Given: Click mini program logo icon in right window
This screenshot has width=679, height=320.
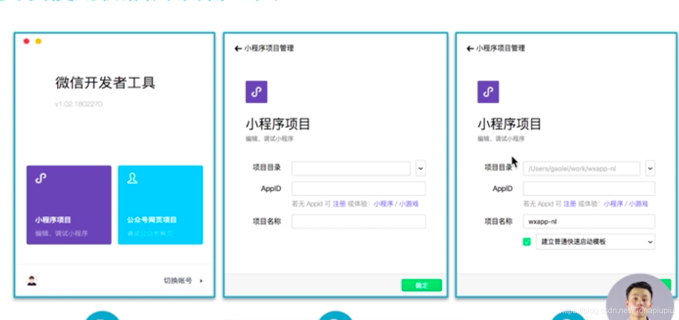Looking at the screenshot, I should click(488, 92).
